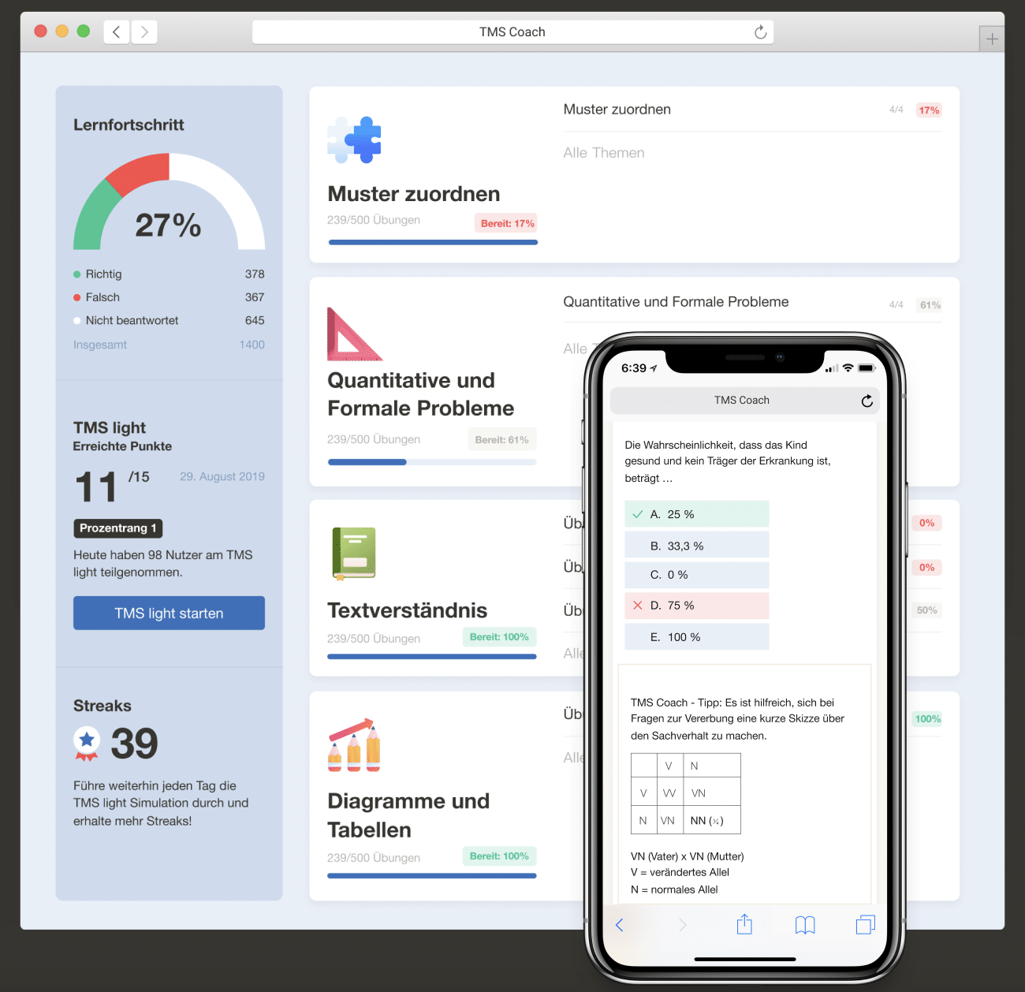This screenshot has width=1025, height=992.
Task: Open Textverständnis card title
Action: [x=407, y=610]
